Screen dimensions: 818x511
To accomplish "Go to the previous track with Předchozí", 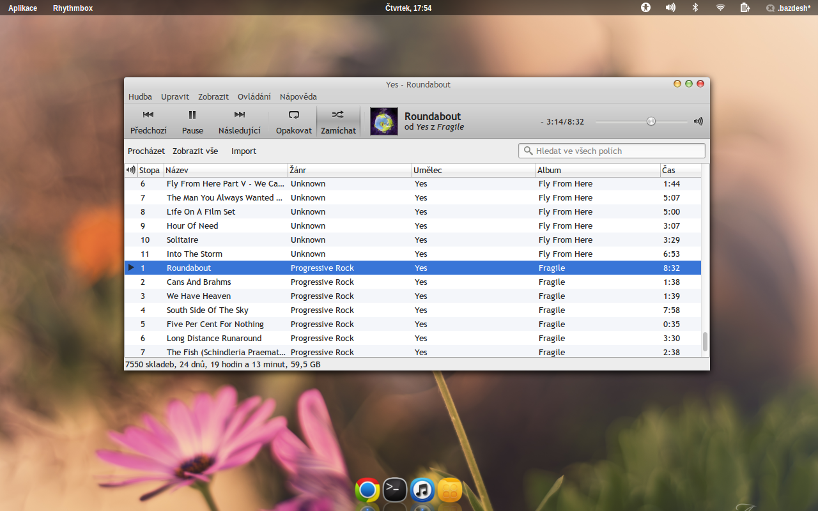I will pyautogui.click(x=148, y=121).
